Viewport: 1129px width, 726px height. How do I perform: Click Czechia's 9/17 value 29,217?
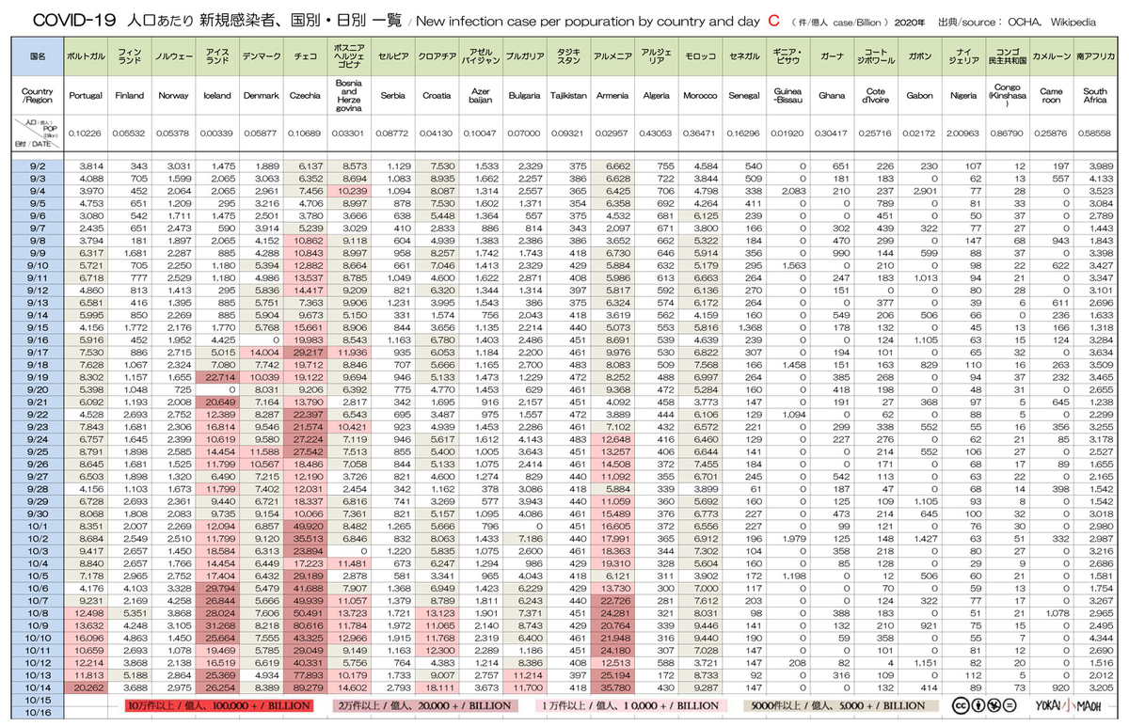point(304,352)
